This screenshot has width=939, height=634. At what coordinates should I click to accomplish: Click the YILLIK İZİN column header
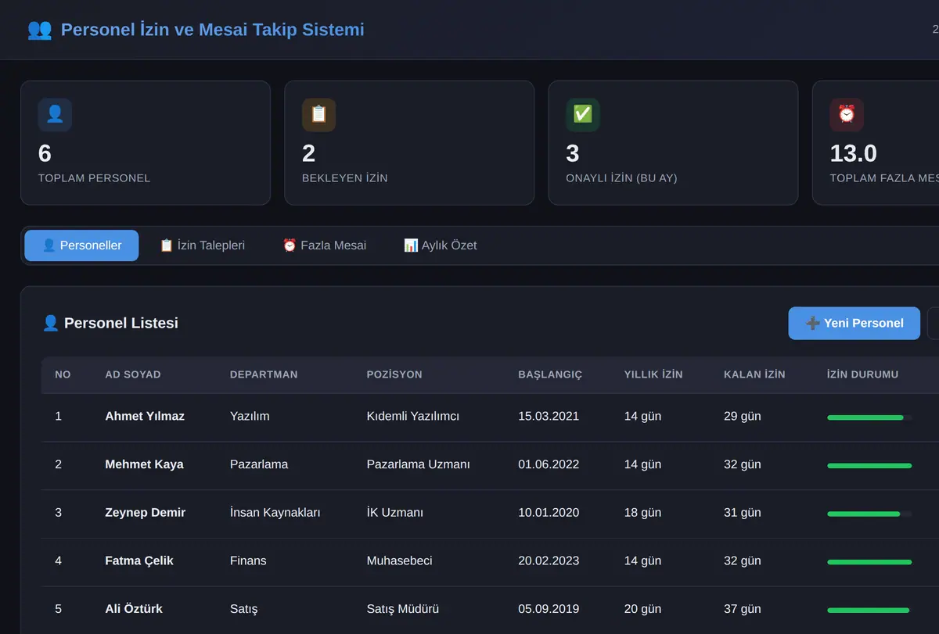coord(653,374)
